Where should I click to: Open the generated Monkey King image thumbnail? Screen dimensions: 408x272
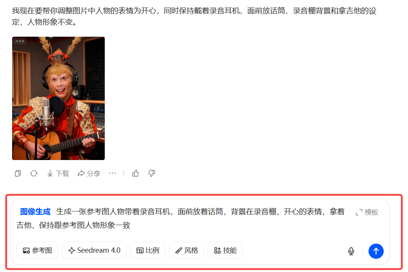coord(58,98)
